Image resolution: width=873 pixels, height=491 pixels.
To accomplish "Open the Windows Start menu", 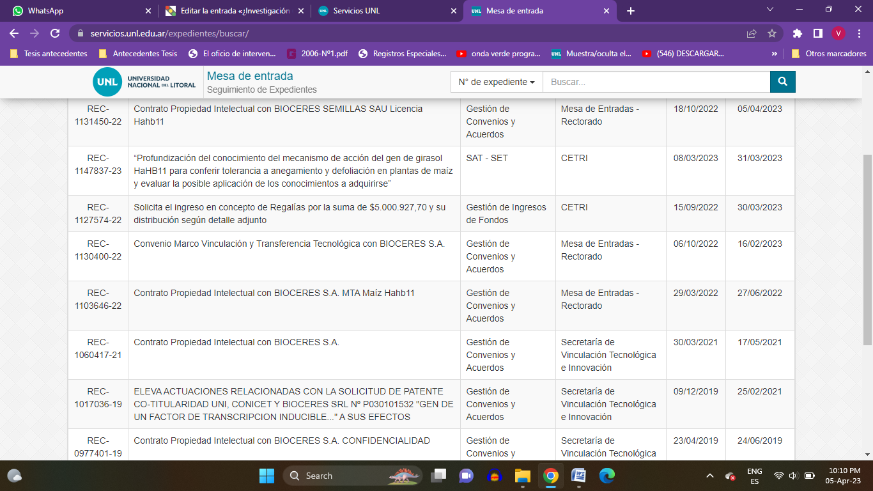I will (267, 476).
